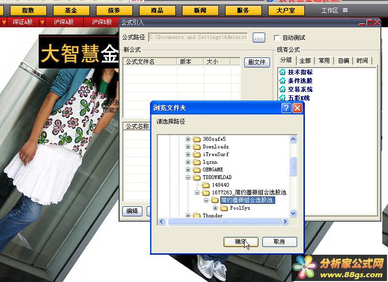Click the Downloads folder icon
The height and width of the screenshot is (282, 388).
(x=197, y=147)
